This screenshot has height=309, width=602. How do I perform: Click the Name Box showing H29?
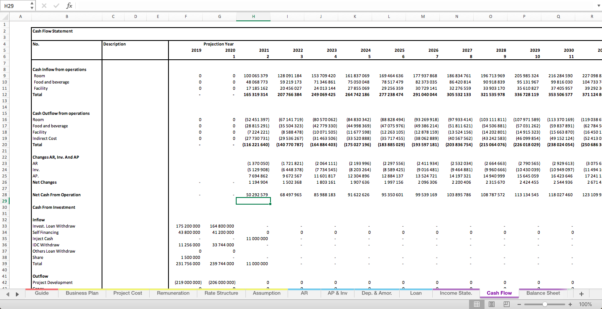tap(15, 5)
